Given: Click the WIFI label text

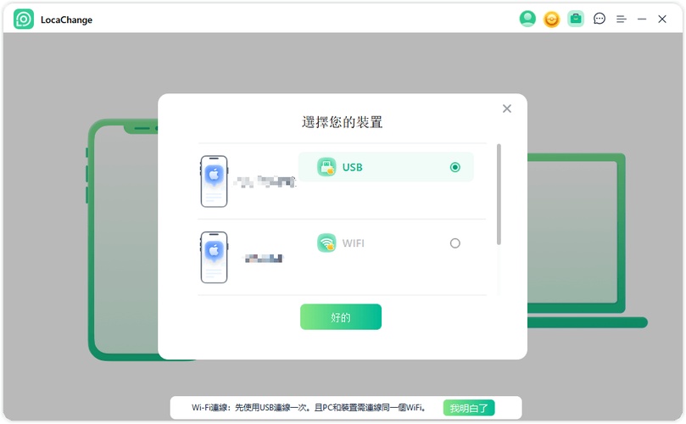Looking at the screenshot, I should [353, 243].
